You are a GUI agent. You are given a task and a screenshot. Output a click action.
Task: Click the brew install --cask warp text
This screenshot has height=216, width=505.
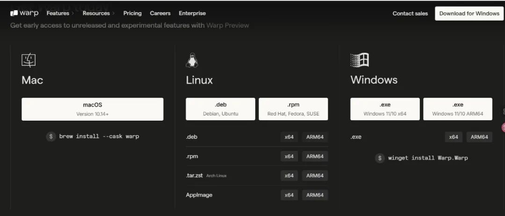tap(99, 136)
